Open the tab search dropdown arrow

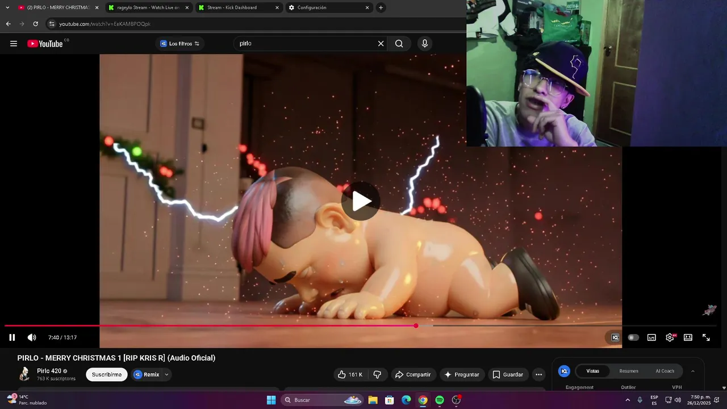point(7,7)
